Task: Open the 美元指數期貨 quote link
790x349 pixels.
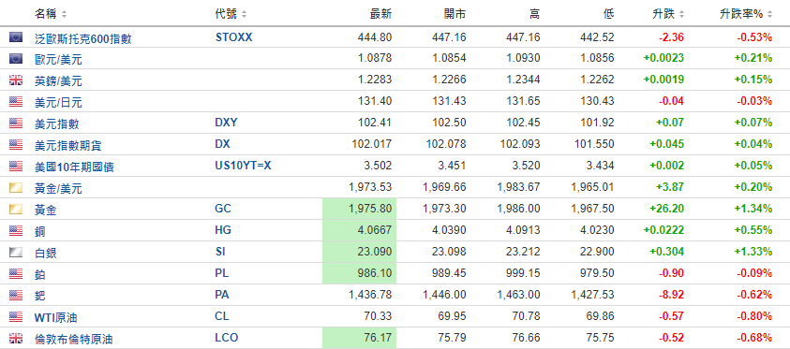Action: [x=68, y=145]
